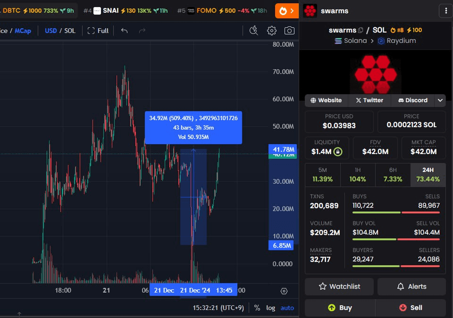Open the swarms Discord link
This screenshot has height=318, width=453.
(x=413, y=100)
